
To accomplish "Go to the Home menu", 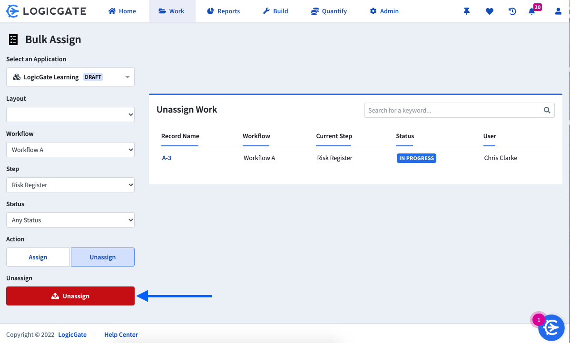I will point(122,11).
